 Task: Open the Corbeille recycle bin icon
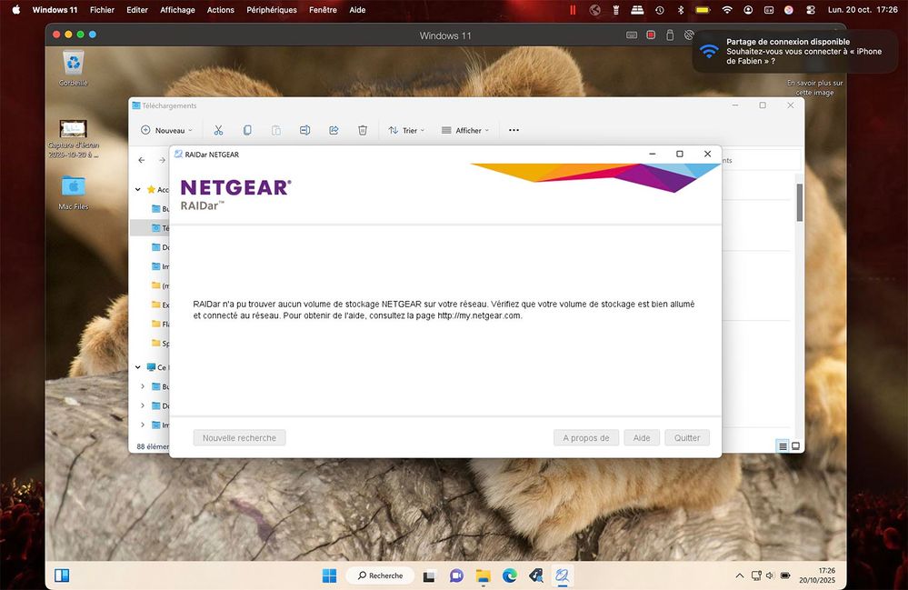coord(74,65)
